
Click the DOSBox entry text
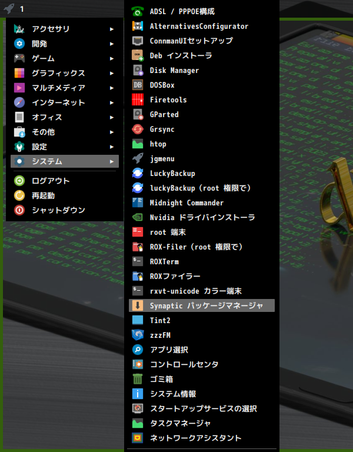point(162,85)
